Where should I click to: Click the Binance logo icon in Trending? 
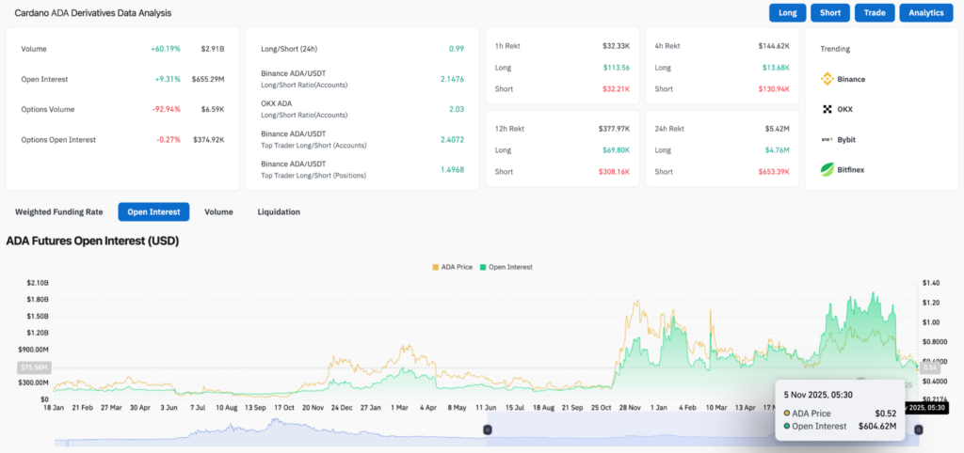[827, 79]
